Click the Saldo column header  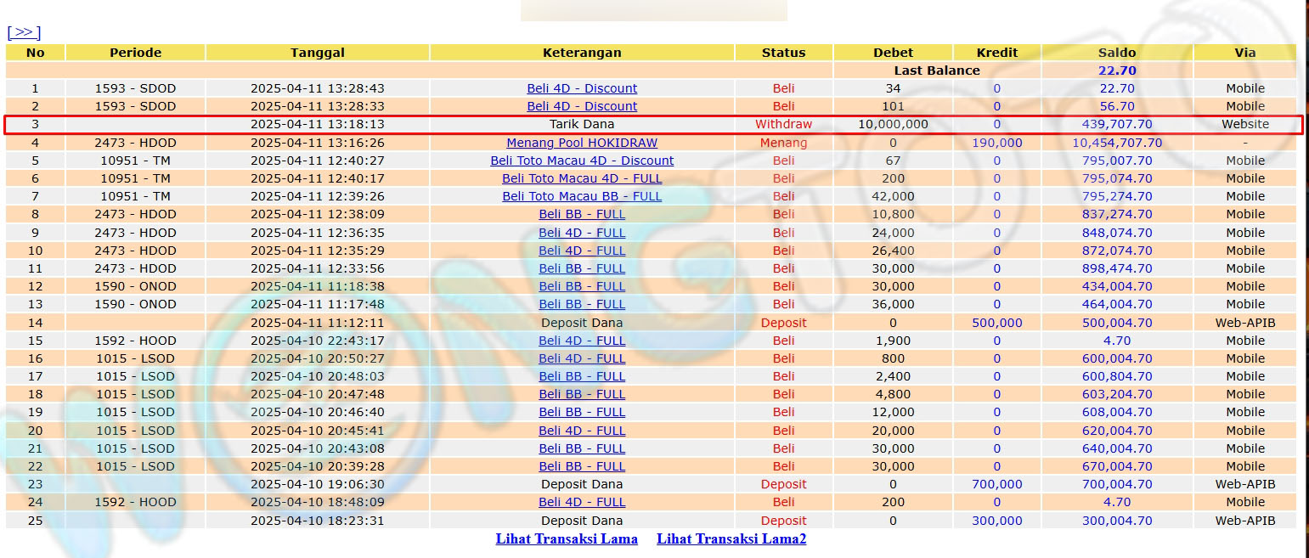point(1116,53)
